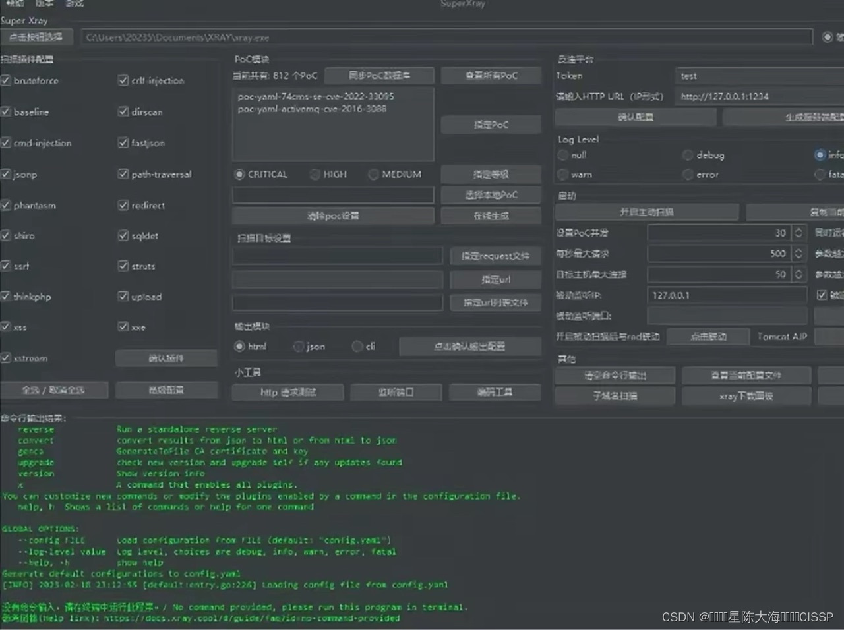Click the 清除poc设置 button
The image size is (844, 630).
click(333, 215)
